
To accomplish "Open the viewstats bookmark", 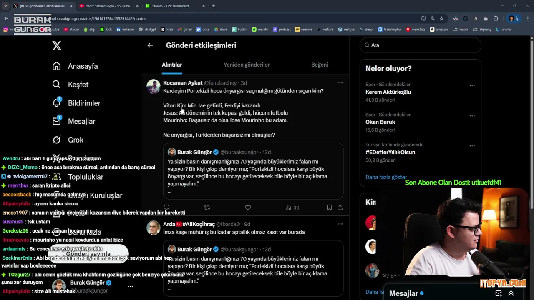I will point(415,30).
